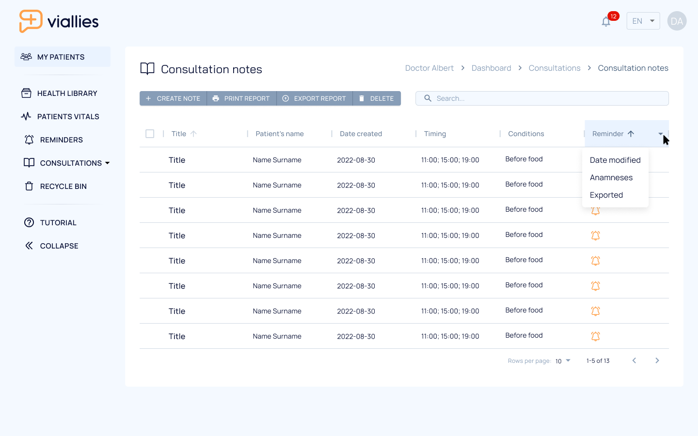Click the Export Report button

tap(315, 98)
